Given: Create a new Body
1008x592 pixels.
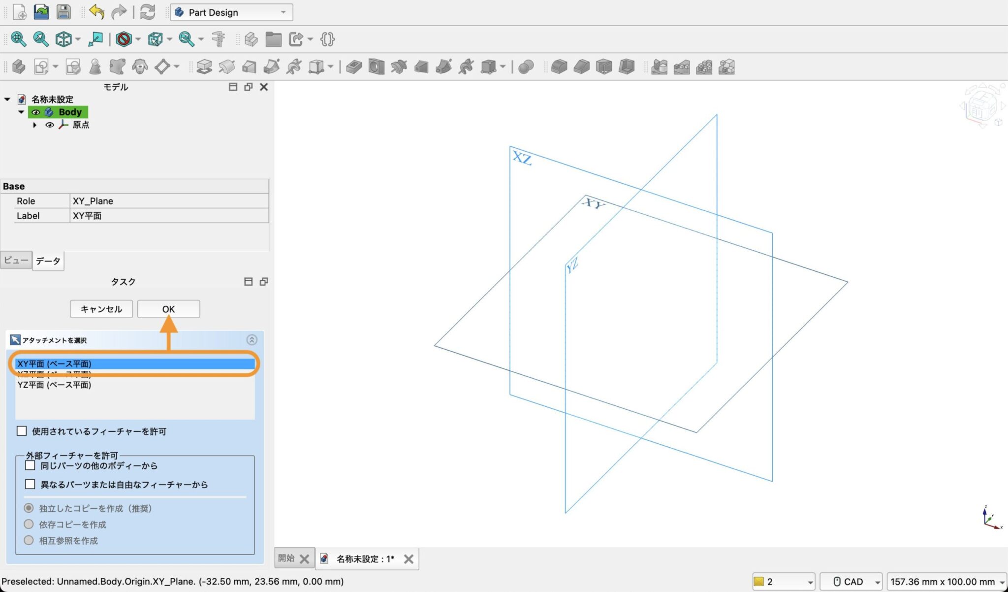Looking at the screenshot, I should (19, 66).
